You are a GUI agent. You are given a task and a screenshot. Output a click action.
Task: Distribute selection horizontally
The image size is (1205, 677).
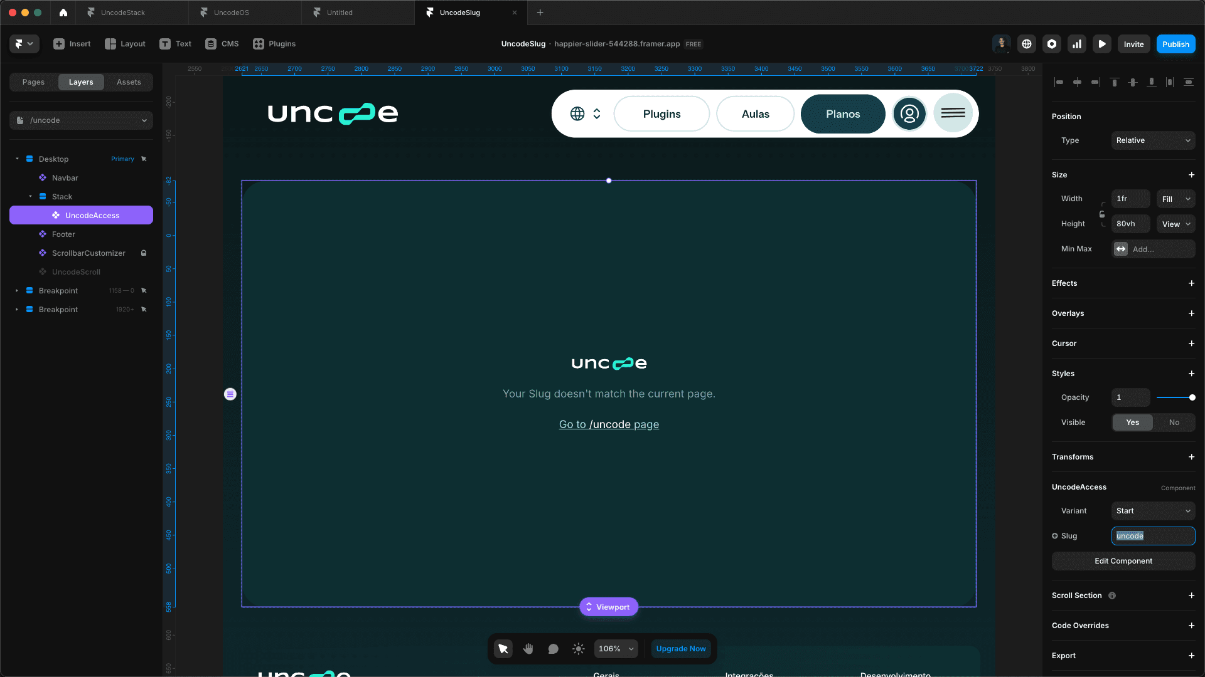pyautogui.click(x=1170, y=82)
